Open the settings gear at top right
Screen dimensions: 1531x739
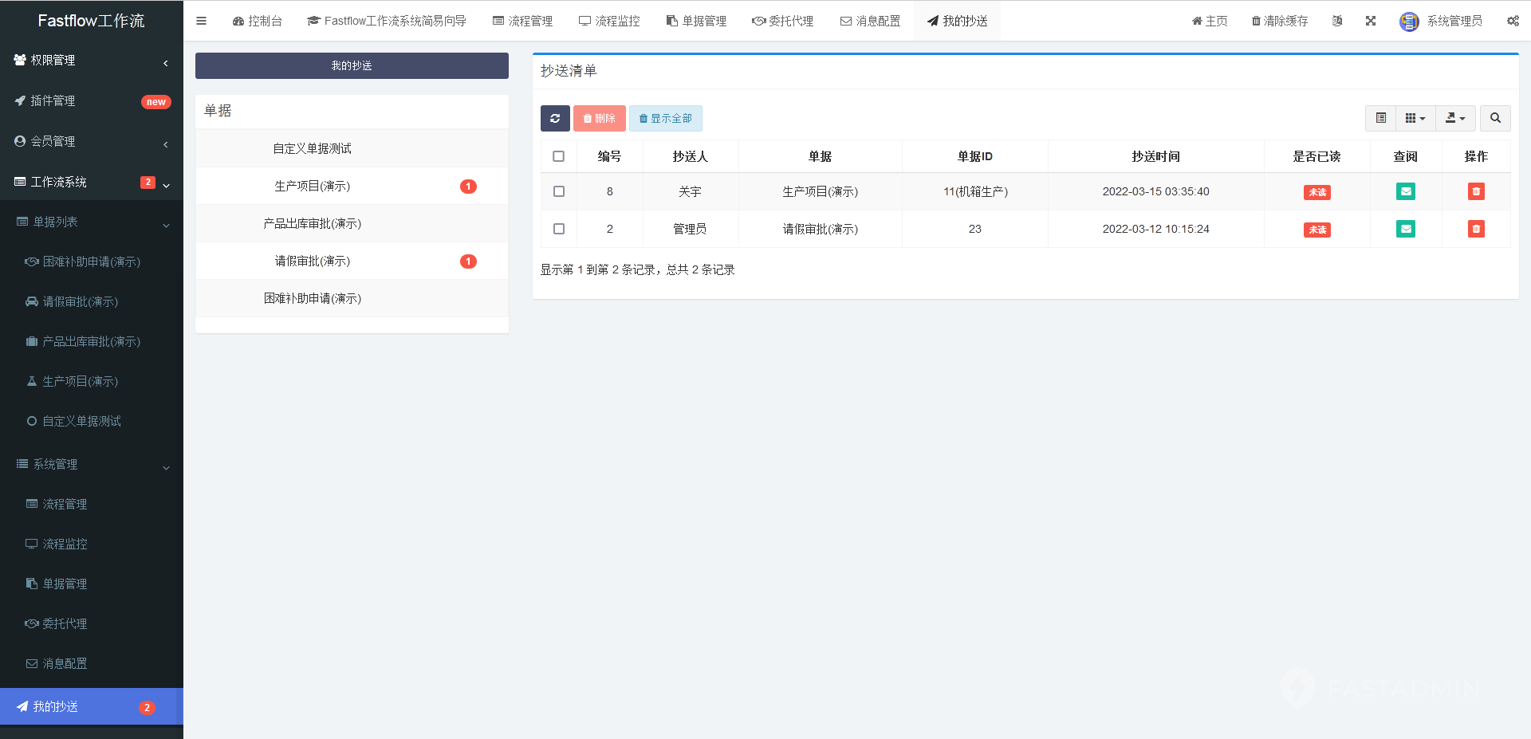[1513, 21]
